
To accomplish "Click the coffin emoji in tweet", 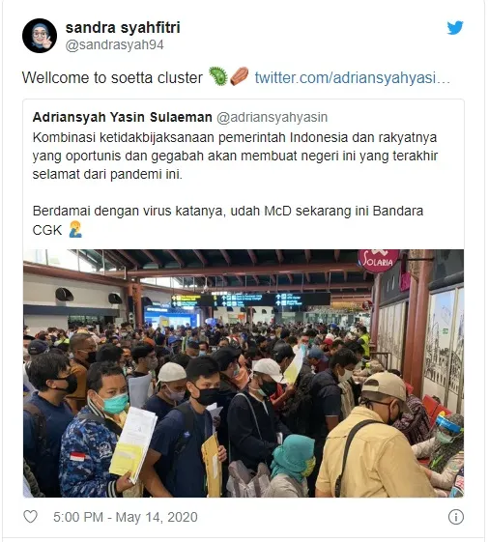I will pos(240,76).
